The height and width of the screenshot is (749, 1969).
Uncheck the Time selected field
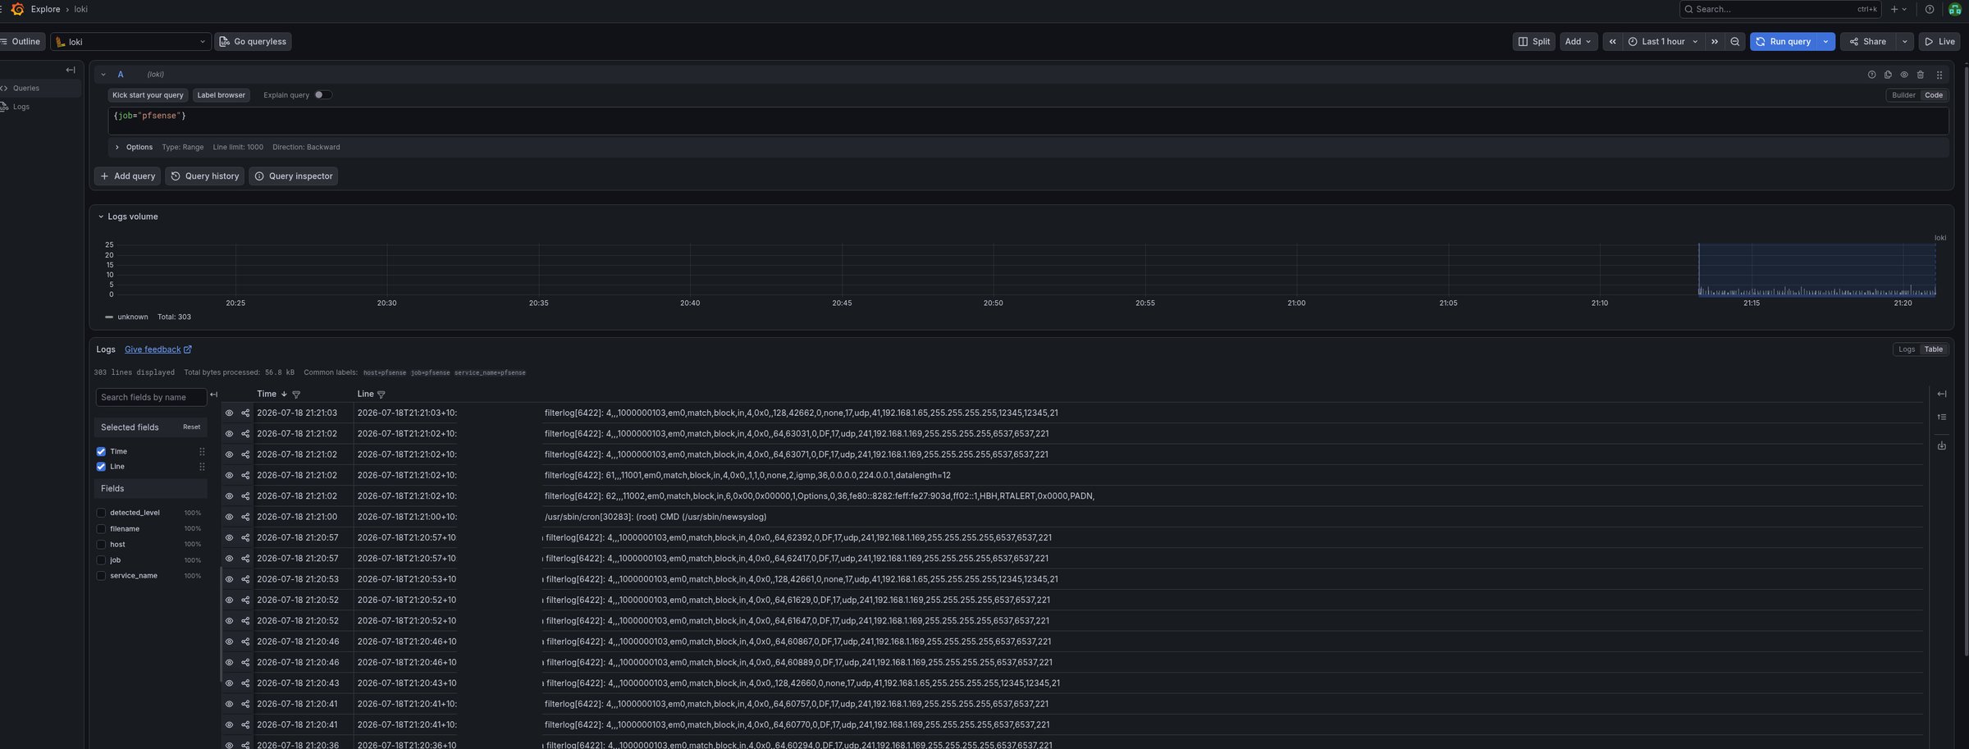[101, 452]
